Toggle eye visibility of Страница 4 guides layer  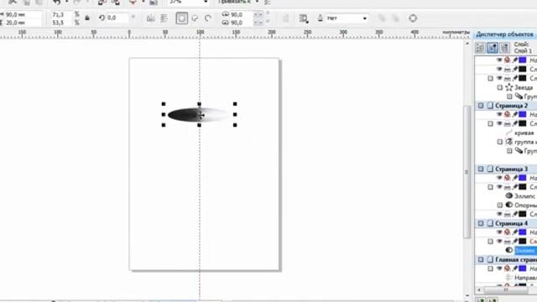tap(500, 232)
